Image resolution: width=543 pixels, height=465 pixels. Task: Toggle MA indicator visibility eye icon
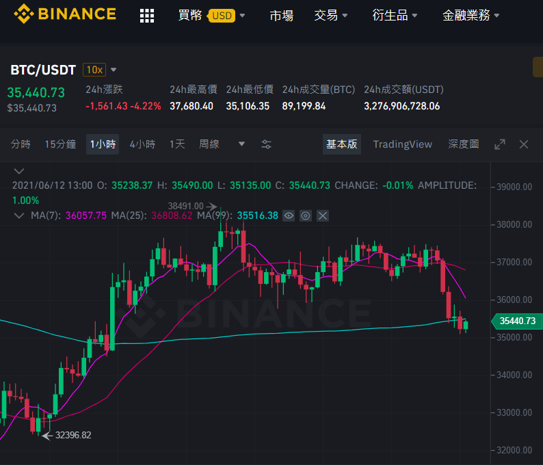[x=289, y=215]
